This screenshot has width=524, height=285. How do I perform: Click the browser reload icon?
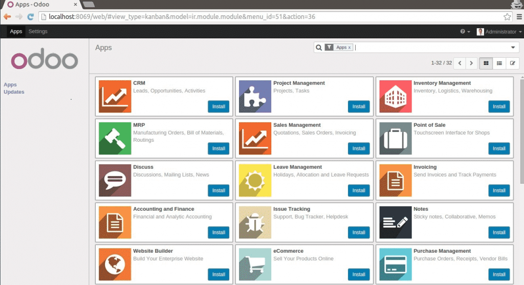[30, 17]
